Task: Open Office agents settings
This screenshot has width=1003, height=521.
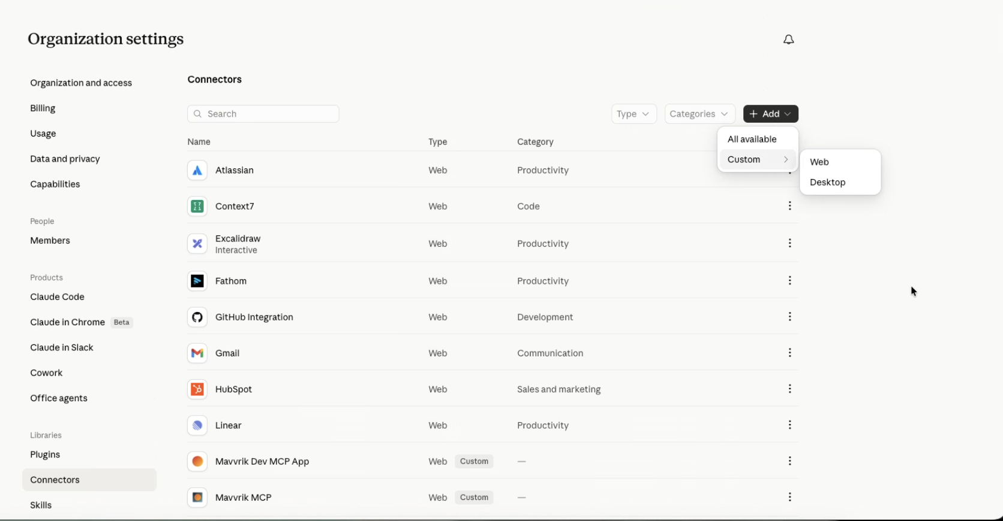Action: (59, 398)
